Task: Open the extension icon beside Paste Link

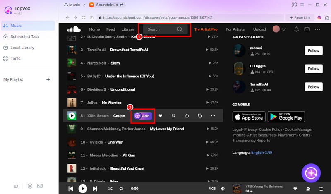Action: pos(327,17)
